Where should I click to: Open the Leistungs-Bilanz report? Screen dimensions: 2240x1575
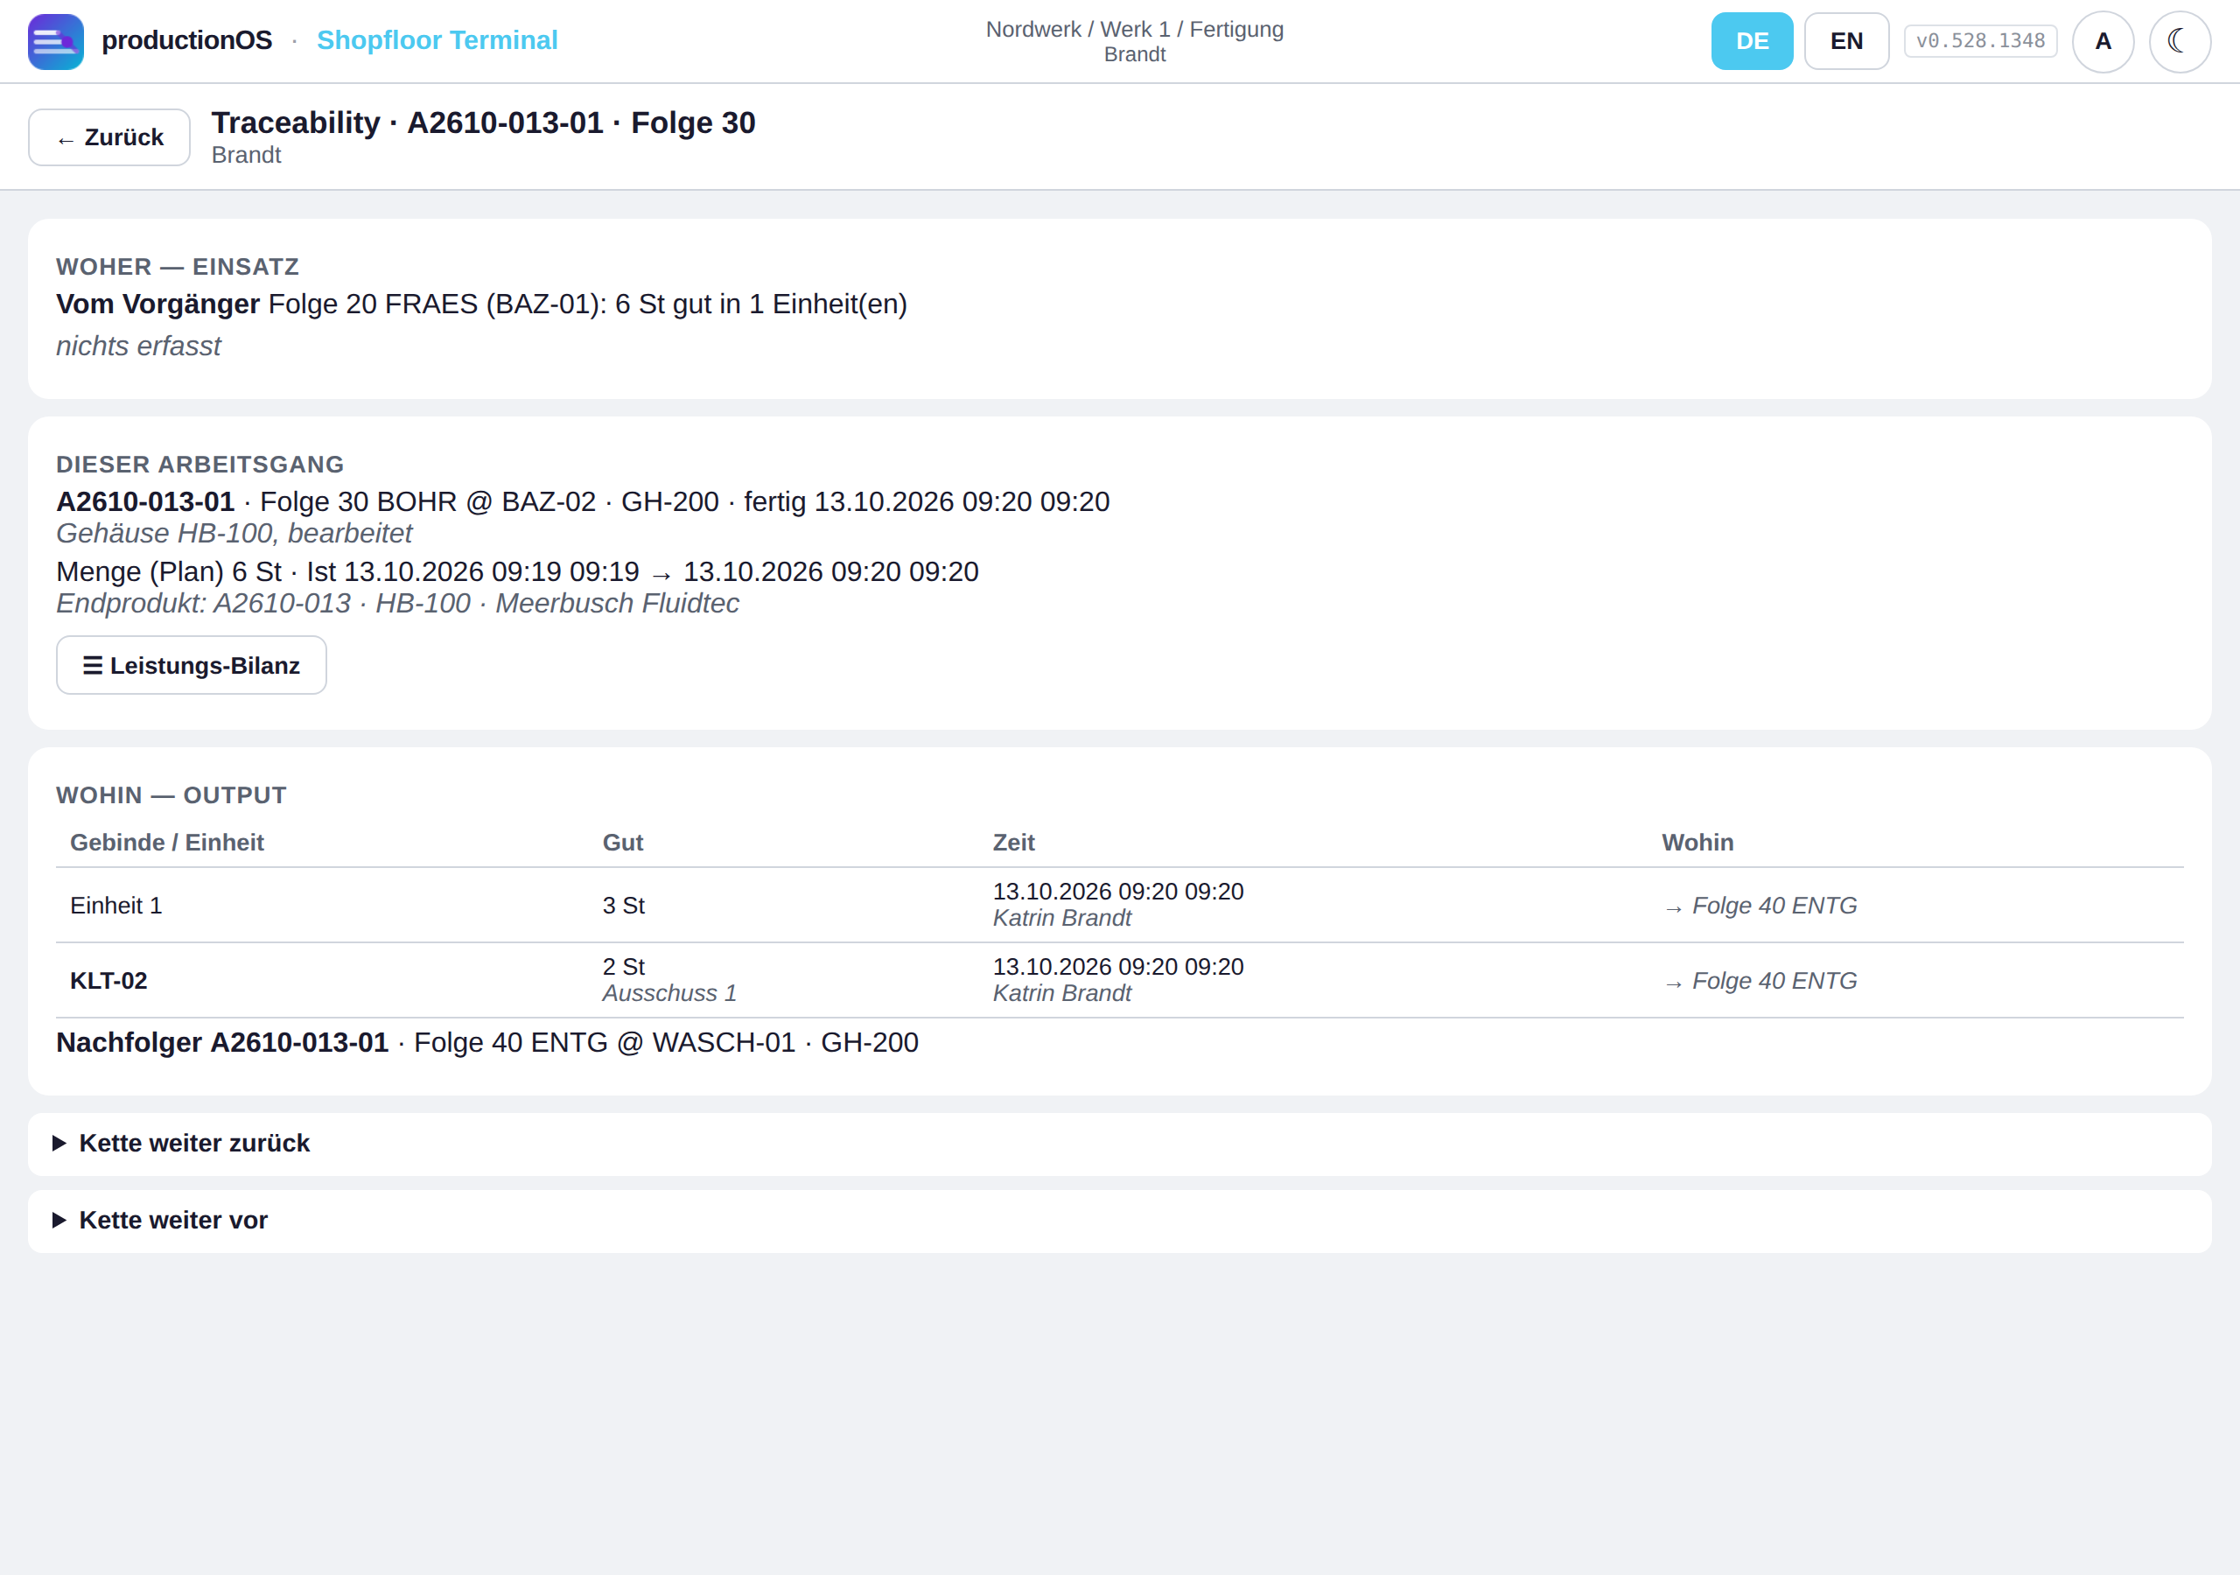(x=192, y=666)
